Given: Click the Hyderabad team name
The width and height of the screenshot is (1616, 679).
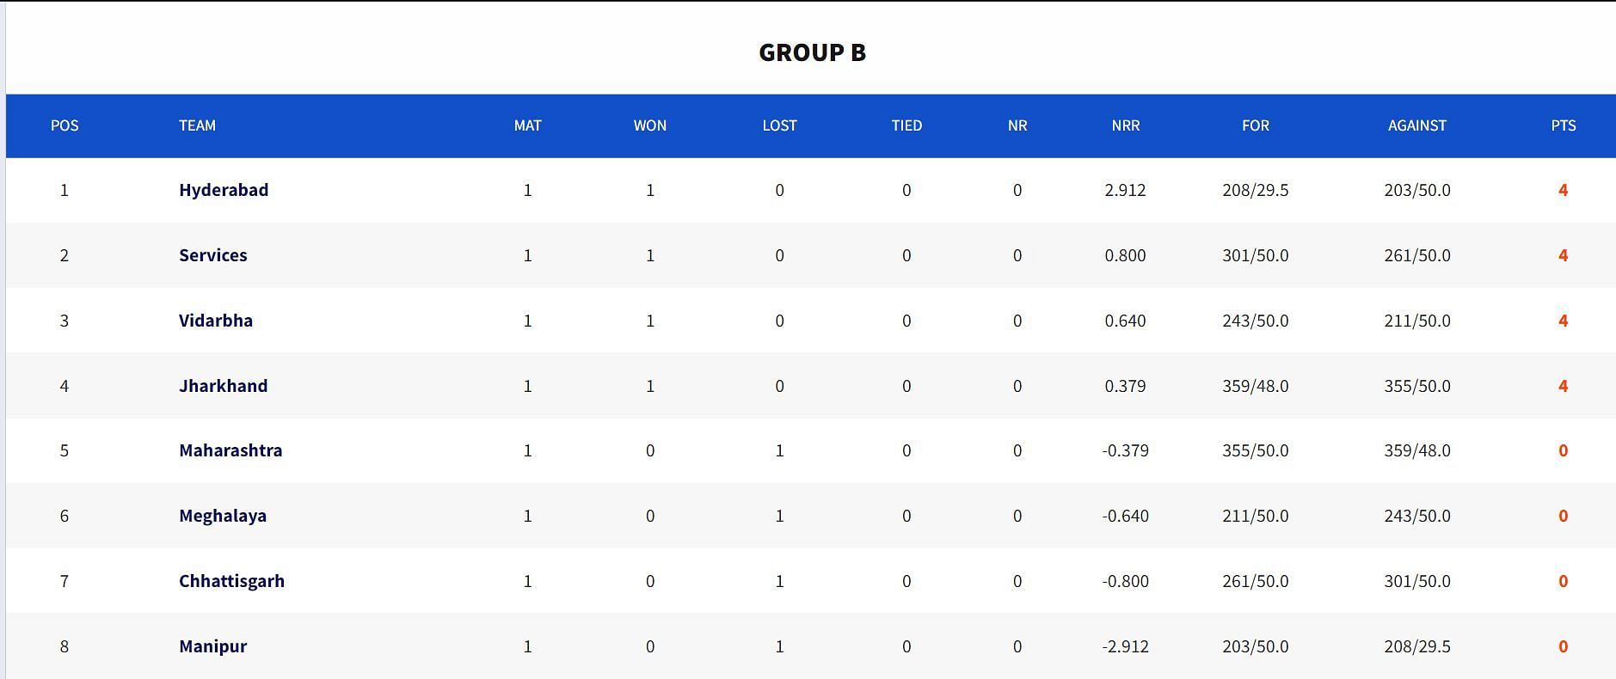Looking at the screenshot, I should (x=224, y=190).
